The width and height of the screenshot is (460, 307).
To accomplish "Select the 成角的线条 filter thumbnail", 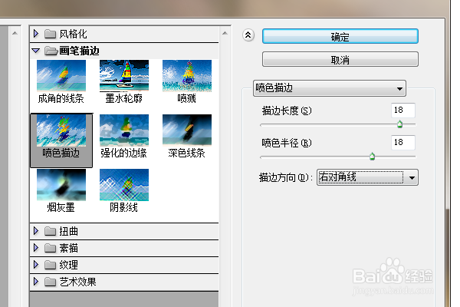I will pyautogui.click(x=61, y=76).
